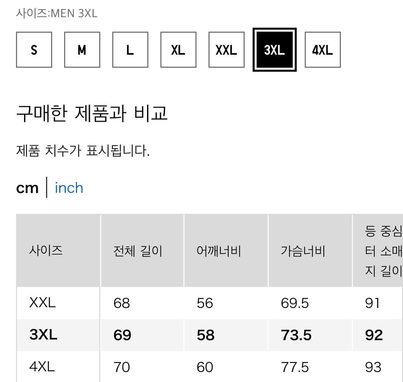Click the 구매한 제품과 비교 heading
403x382 pixels.
(x=92, y=114)
